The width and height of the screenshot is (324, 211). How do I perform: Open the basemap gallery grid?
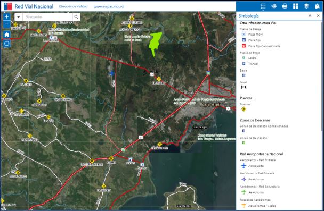295,6
